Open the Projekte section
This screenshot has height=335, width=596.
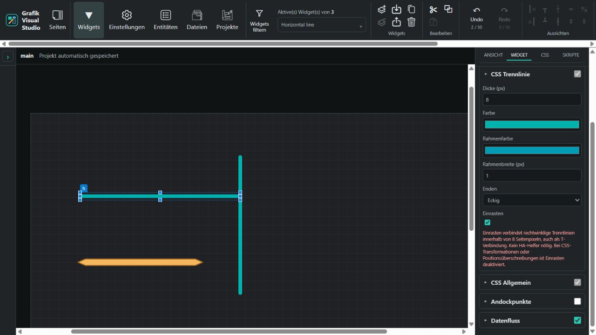click(227, 20)
